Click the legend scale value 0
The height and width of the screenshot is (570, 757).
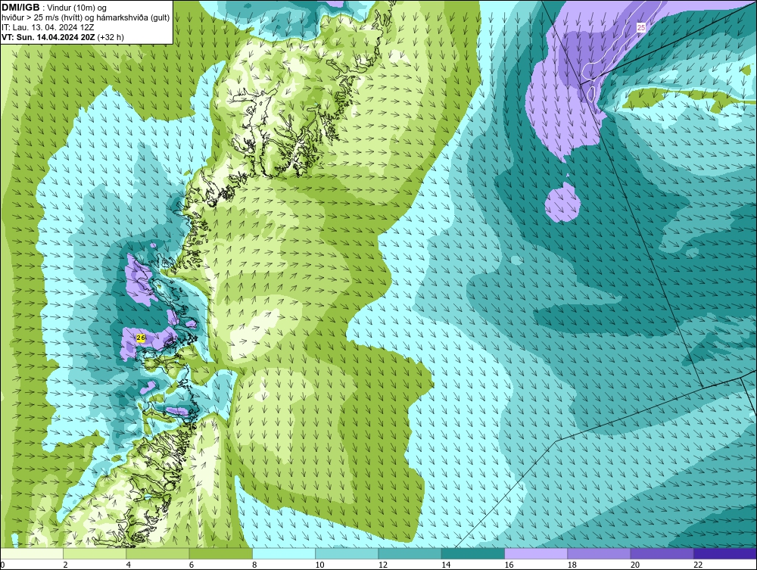tap(2, 565)
